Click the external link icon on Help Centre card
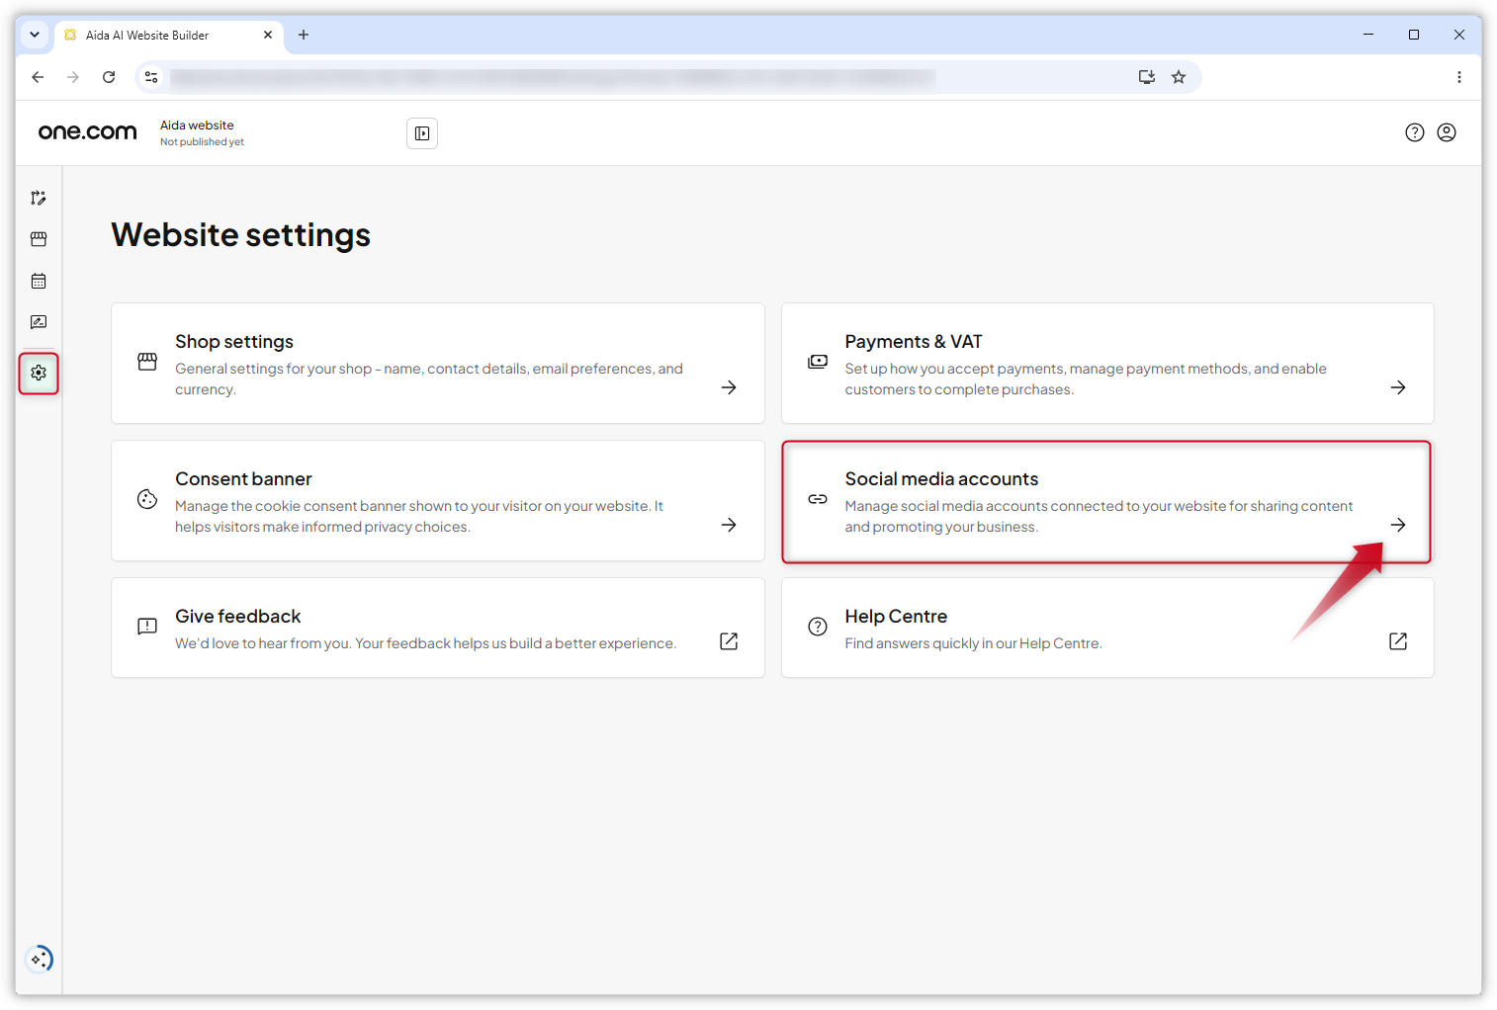 tap(1398, 641)
